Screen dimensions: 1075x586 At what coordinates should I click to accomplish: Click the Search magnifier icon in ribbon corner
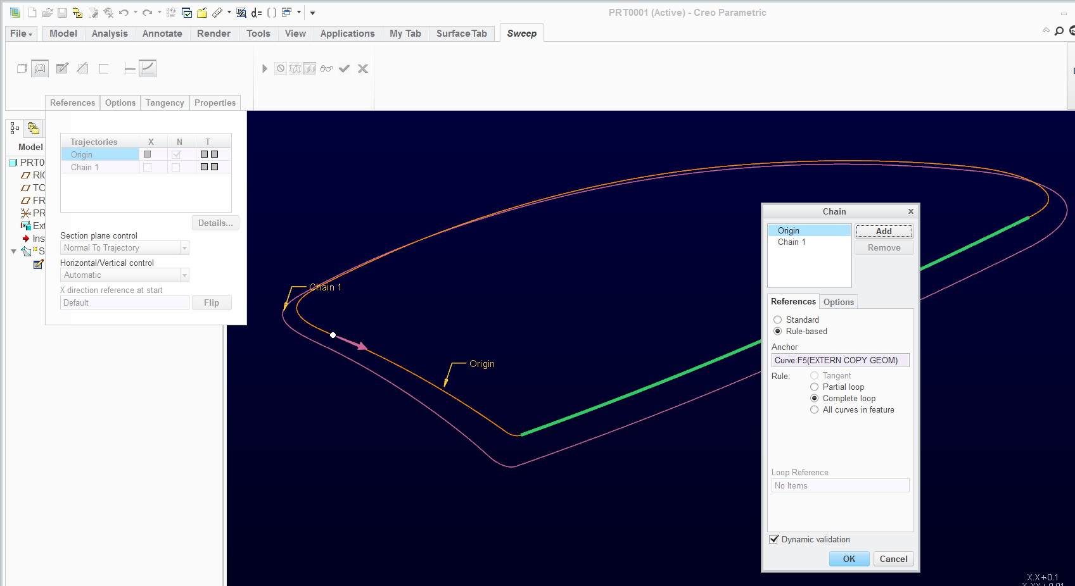(x=1059, y=30)
